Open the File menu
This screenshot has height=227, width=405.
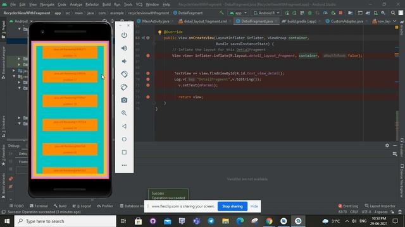(x=13, y=4)
